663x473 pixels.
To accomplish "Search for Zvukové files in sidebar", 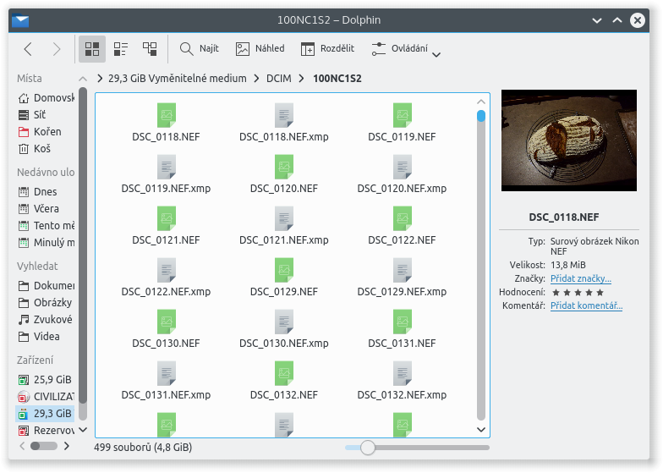I will [x=46, y=320].
